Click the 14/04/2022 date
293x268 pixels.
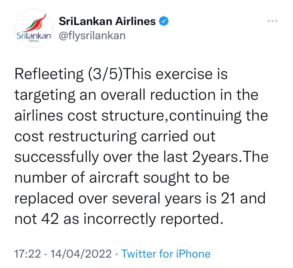tap(81, 254)
